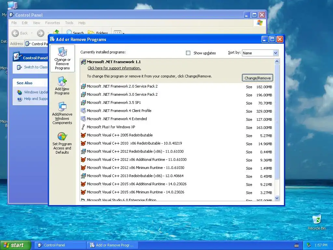
Task: Click the 14.96MB size value
Action: [265, 144]
